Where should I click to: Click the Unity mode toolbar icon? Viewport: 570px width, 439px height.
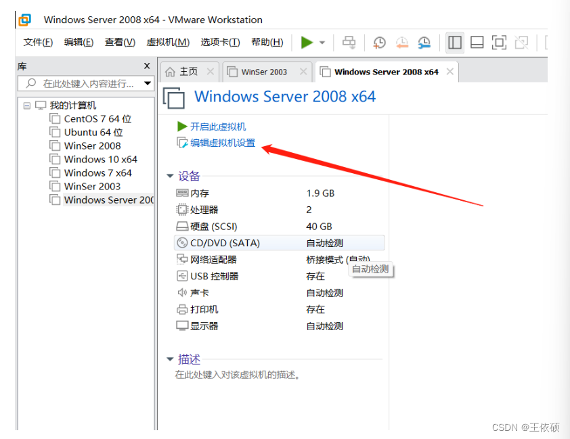click(x=521, y=43)
